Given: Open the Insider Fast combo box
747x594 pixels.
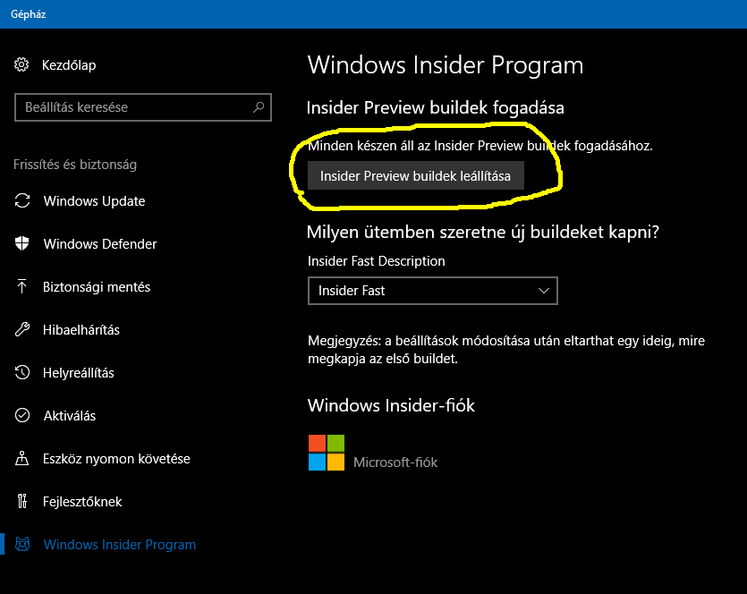Looking at the screenshot, I should [x=433, y=291].
